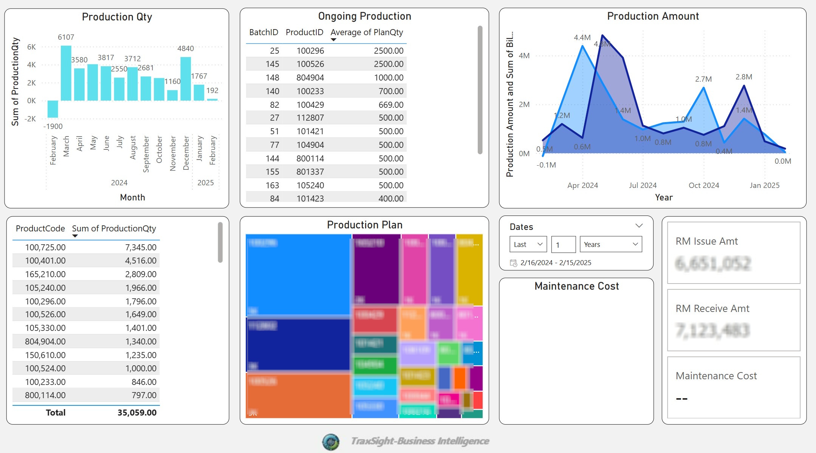The width and height of the screenshot is (816, 453).
Task: Click the orange treemap tile
Action: 299,395
